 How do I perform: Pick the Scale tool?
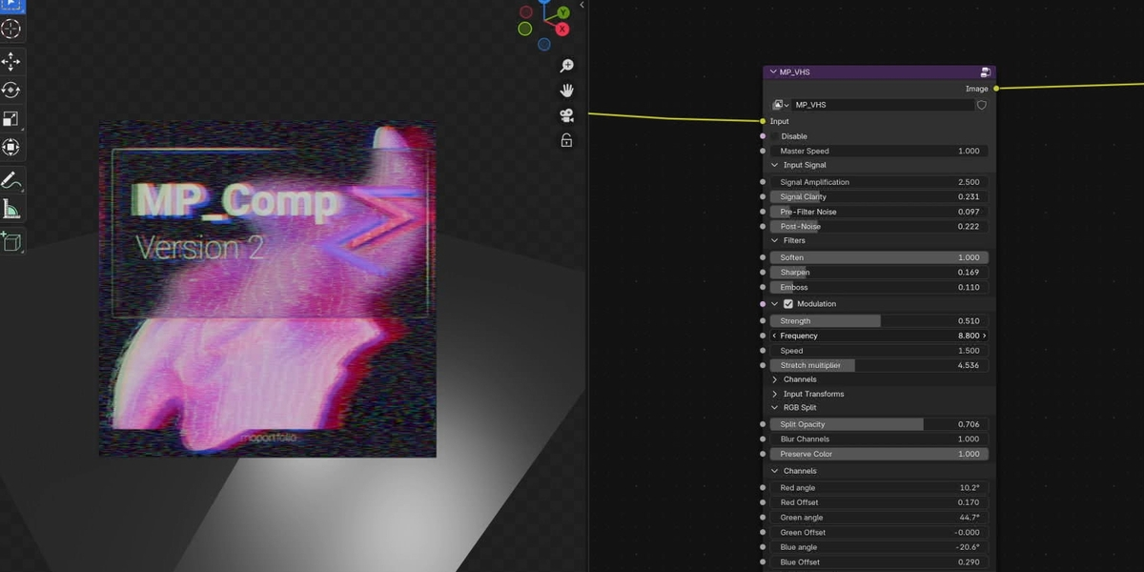click(x=11, y=118)
